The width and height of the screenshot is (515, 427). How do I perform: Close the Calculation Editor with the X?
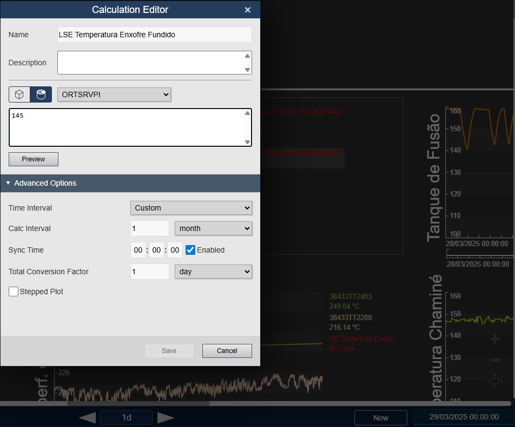point(248,10)
